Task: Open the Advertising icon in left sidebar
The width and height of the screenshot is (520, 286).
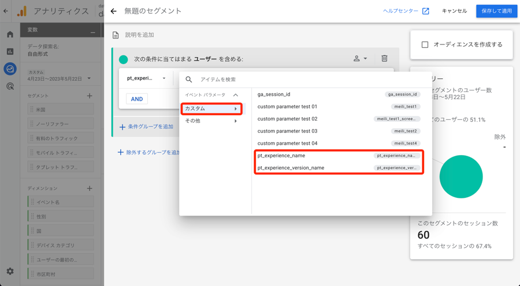Action: [x=10, y=86]
